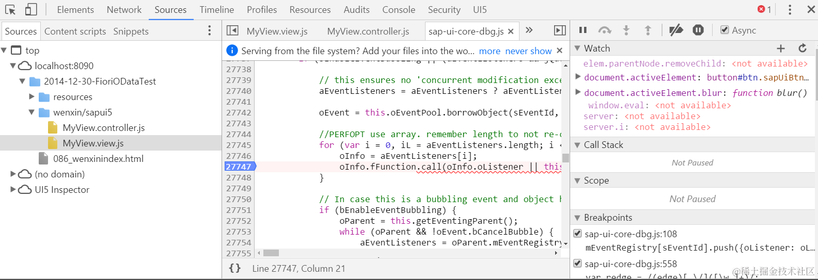Collapse the top frame tree node

pyautogui.click(x=4, y=50)
